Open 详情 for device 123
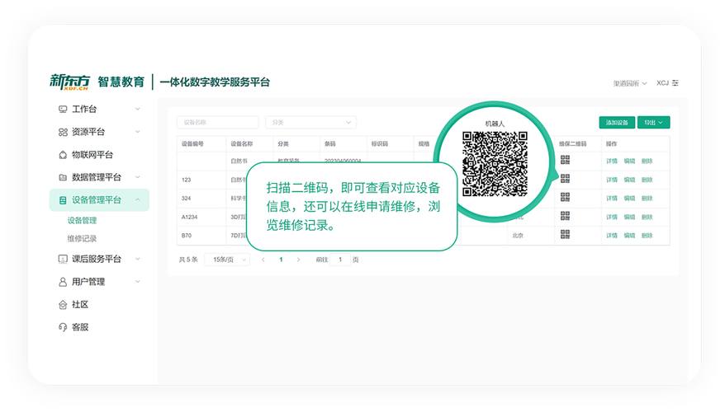This screenshot has width=725, height=412. 612,180
